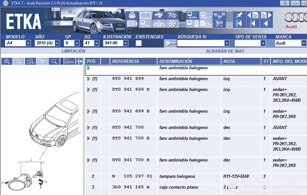The width and height of the screenshot is (307, 195).
Task: Open the multiple shopping carts icon
Action: click(219, 15)
